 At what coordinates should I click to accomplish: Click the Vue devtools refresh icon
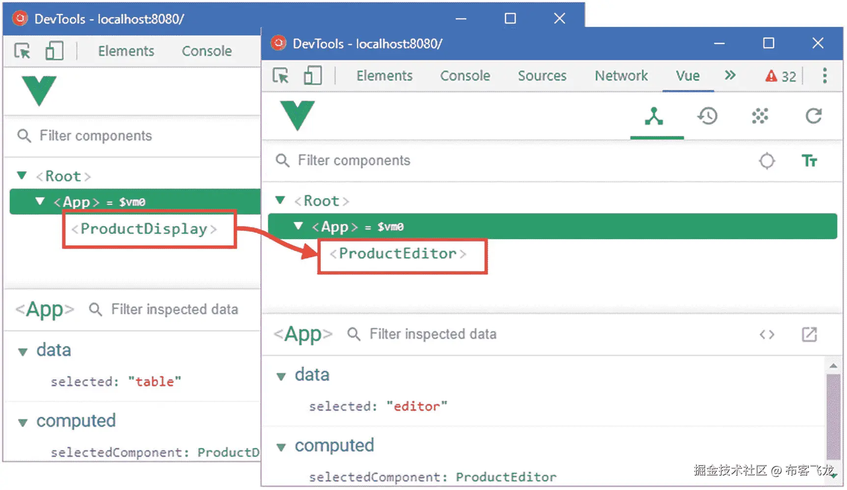tap(813, 116)
